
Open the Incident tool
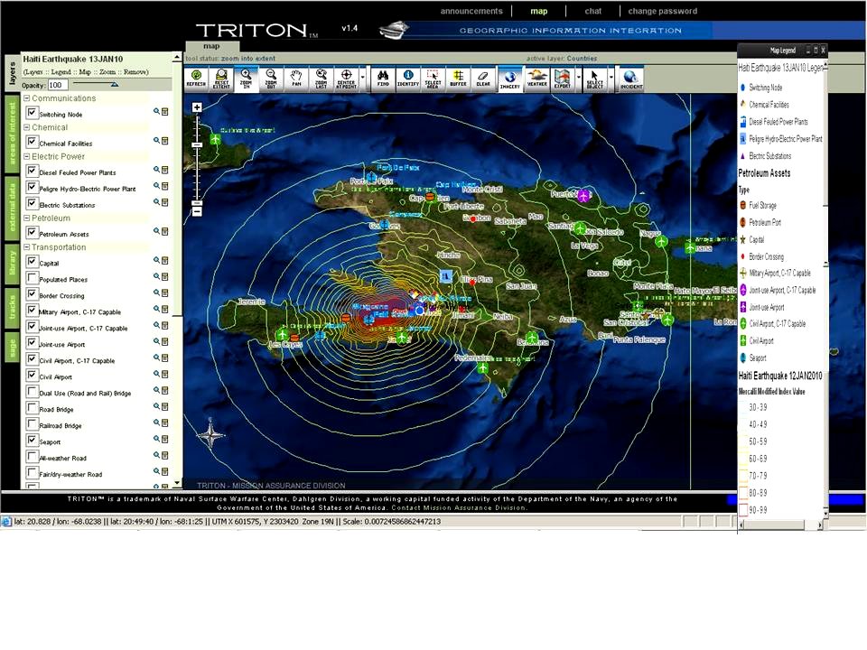pos(631,79)
